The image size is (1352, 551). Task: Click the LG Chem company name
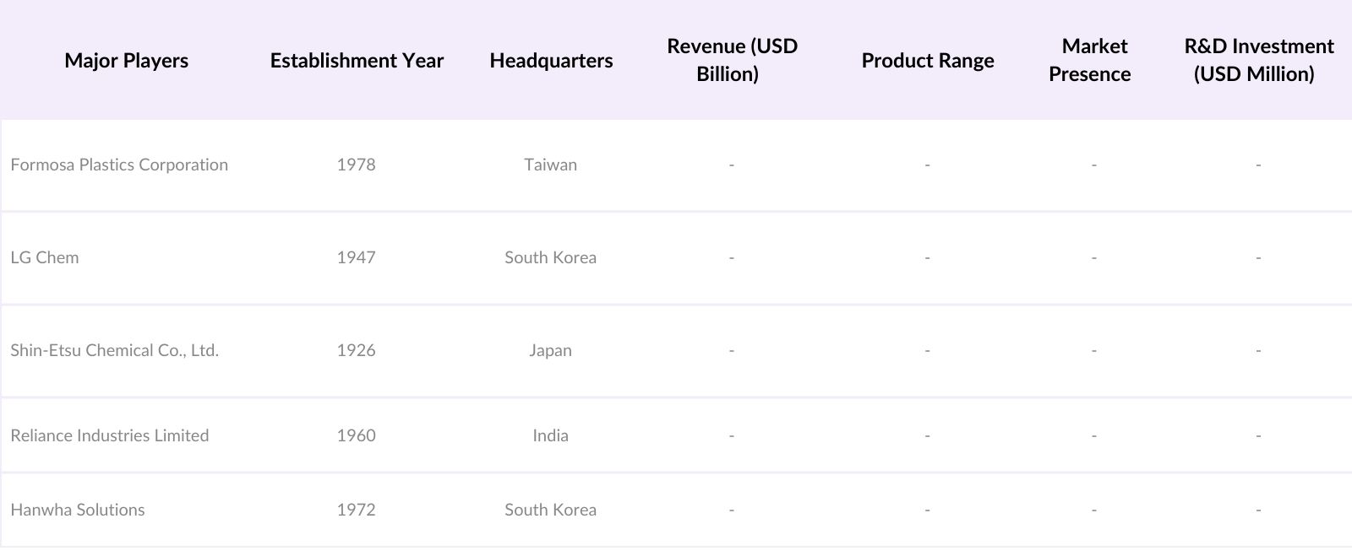click(x=45, y=257)
